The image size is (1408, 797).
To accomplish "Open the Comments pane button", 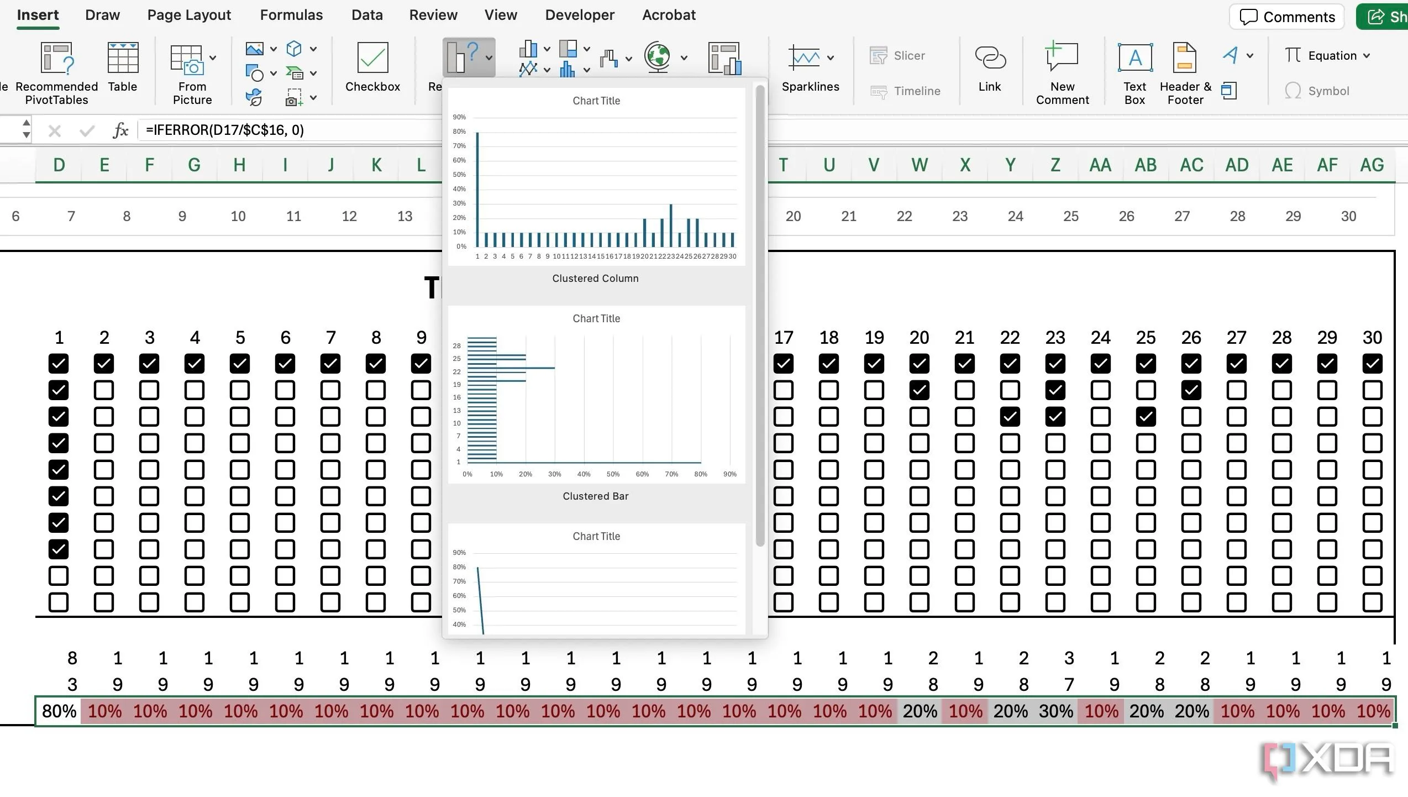I will (1286, 17).
